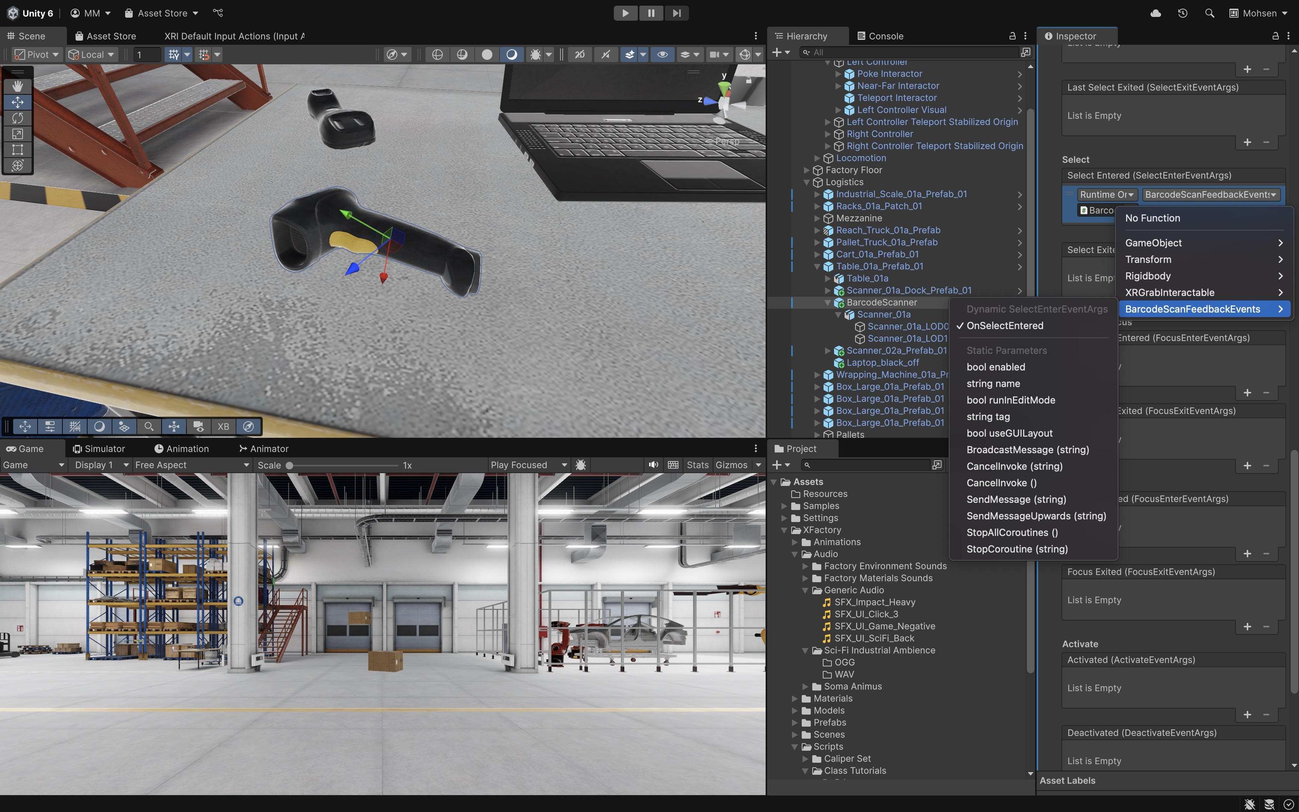This screenshot has width=1299, height=812.
Task: Select the Scale tool in Scene toolbar
Action: [x=17, y=134]
